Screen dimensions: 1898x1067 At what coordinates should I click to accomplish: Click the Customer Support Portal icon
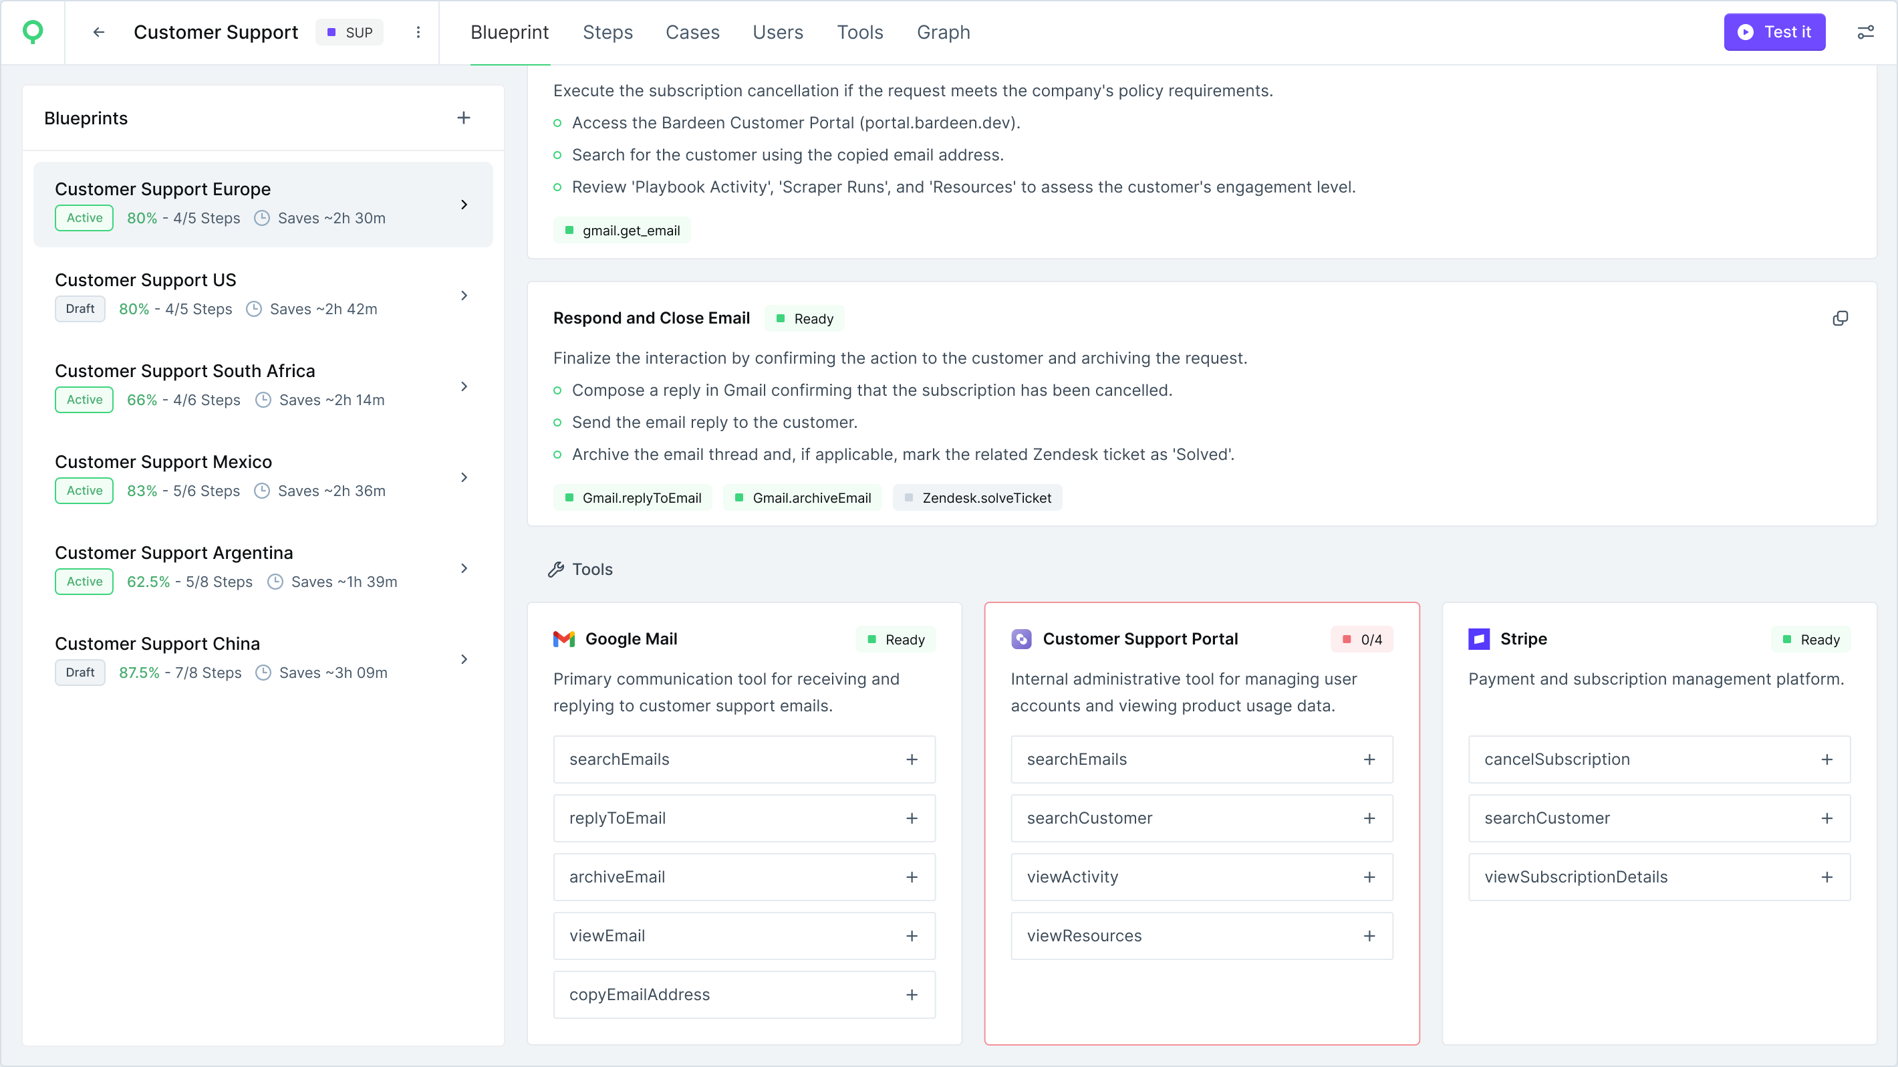point(1021,639)
